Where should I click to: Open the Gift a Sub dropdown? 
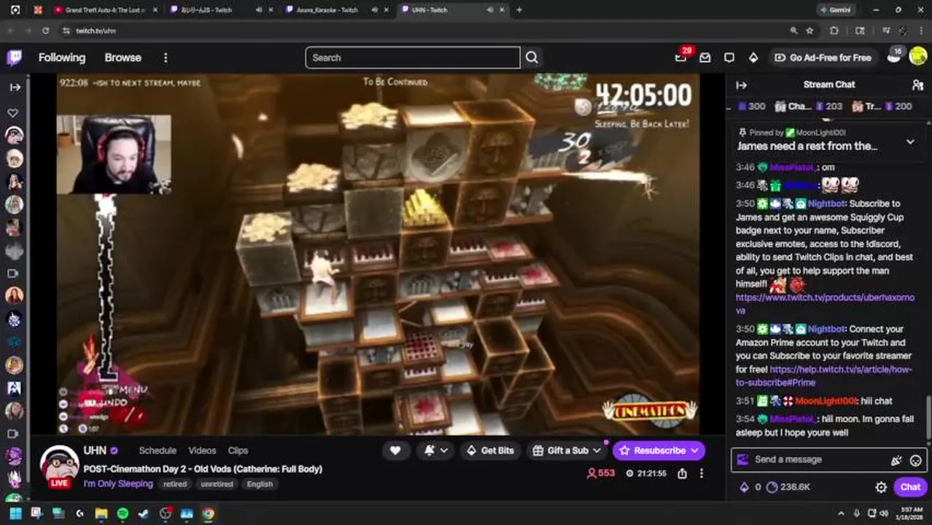click(567, 451)
